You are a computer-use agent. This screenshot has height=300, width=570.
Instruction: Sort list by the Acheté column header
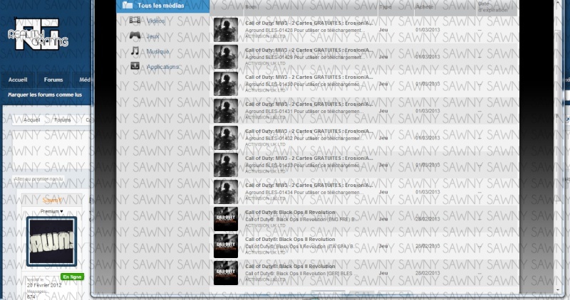click(x=445, y=7)
